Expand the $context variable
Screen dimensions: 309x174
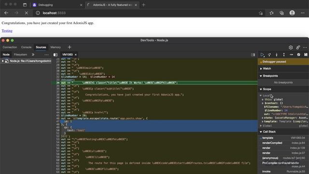(x=263, y=103)
